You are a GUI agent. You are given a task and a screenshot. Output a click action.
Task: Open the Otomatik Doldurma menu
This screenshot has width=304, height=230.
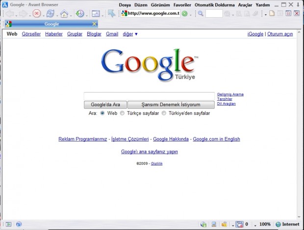[215, 5]
